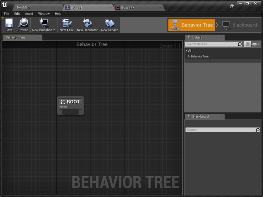Open the Edit menu
Viewport: 263px width, 197px height.
click(x=17, y=14)
